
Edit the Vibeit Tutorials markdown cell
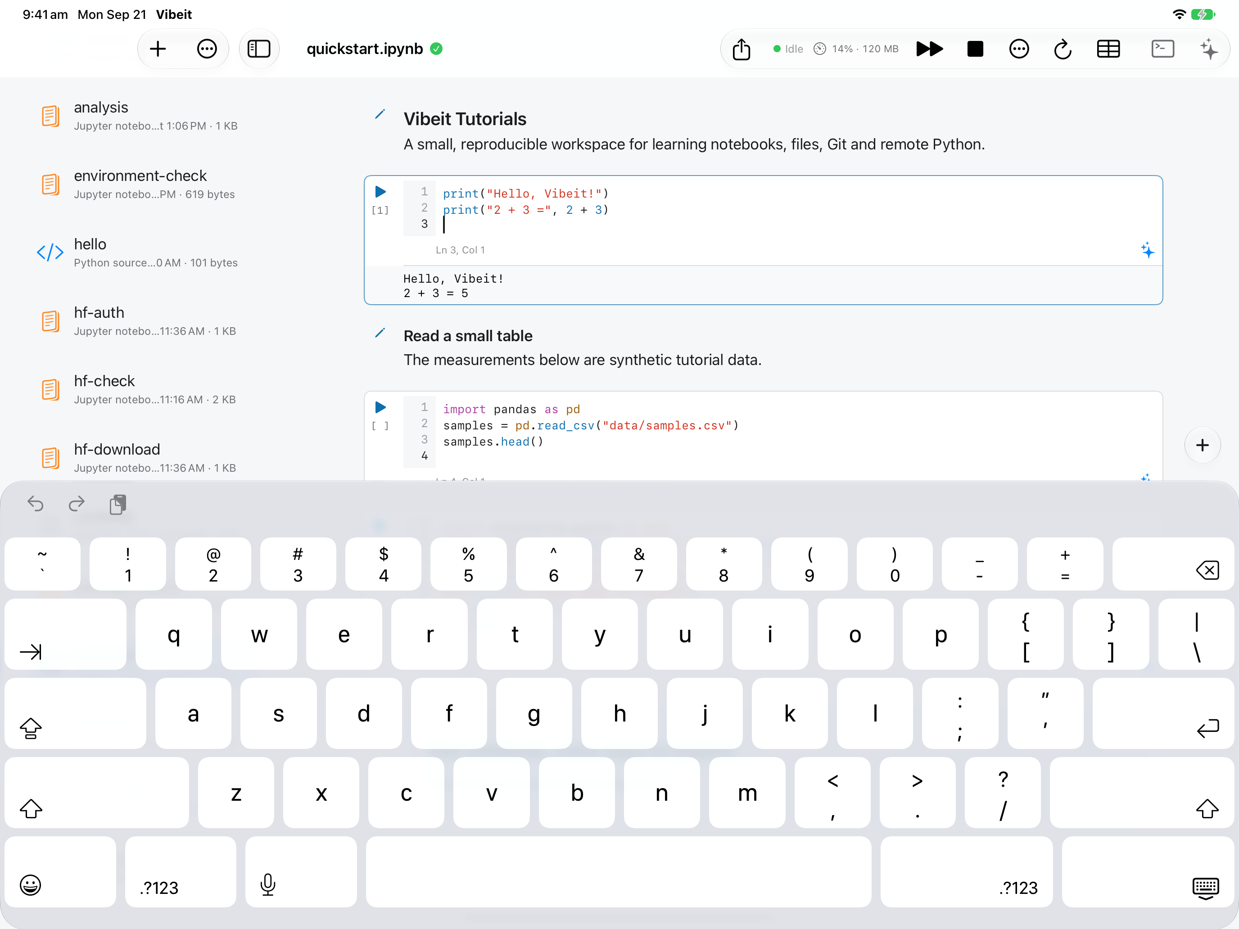point(380,115)
